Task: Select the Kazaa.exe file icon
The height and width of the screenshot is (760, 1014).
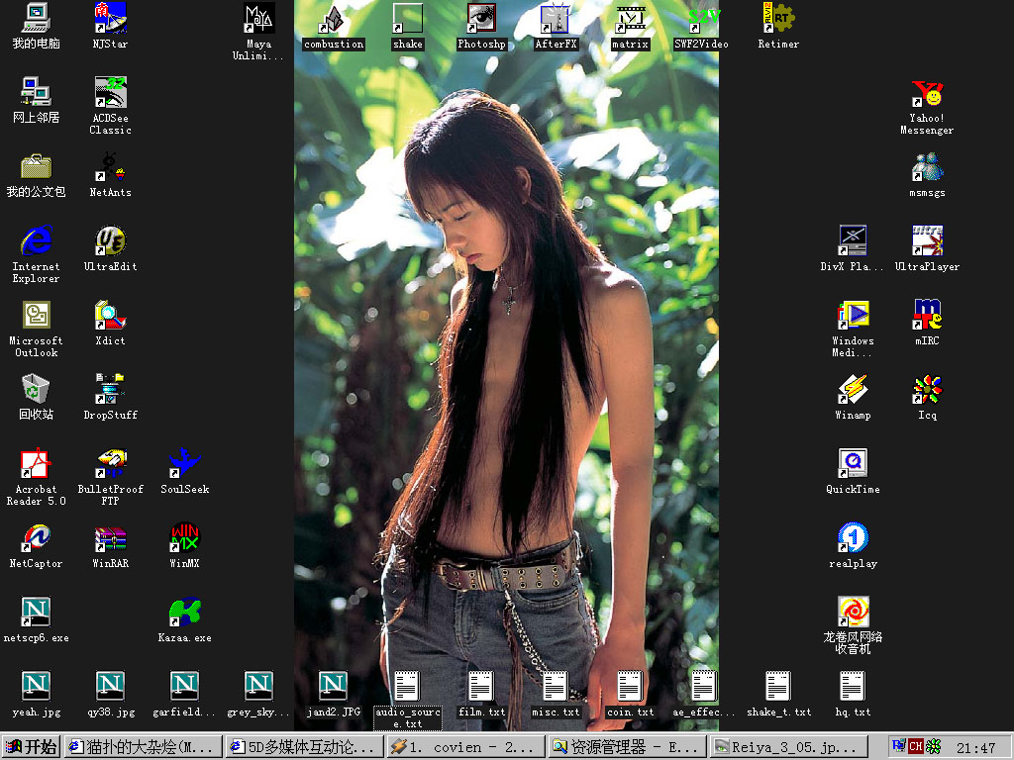Action: (x=184, y=614)
